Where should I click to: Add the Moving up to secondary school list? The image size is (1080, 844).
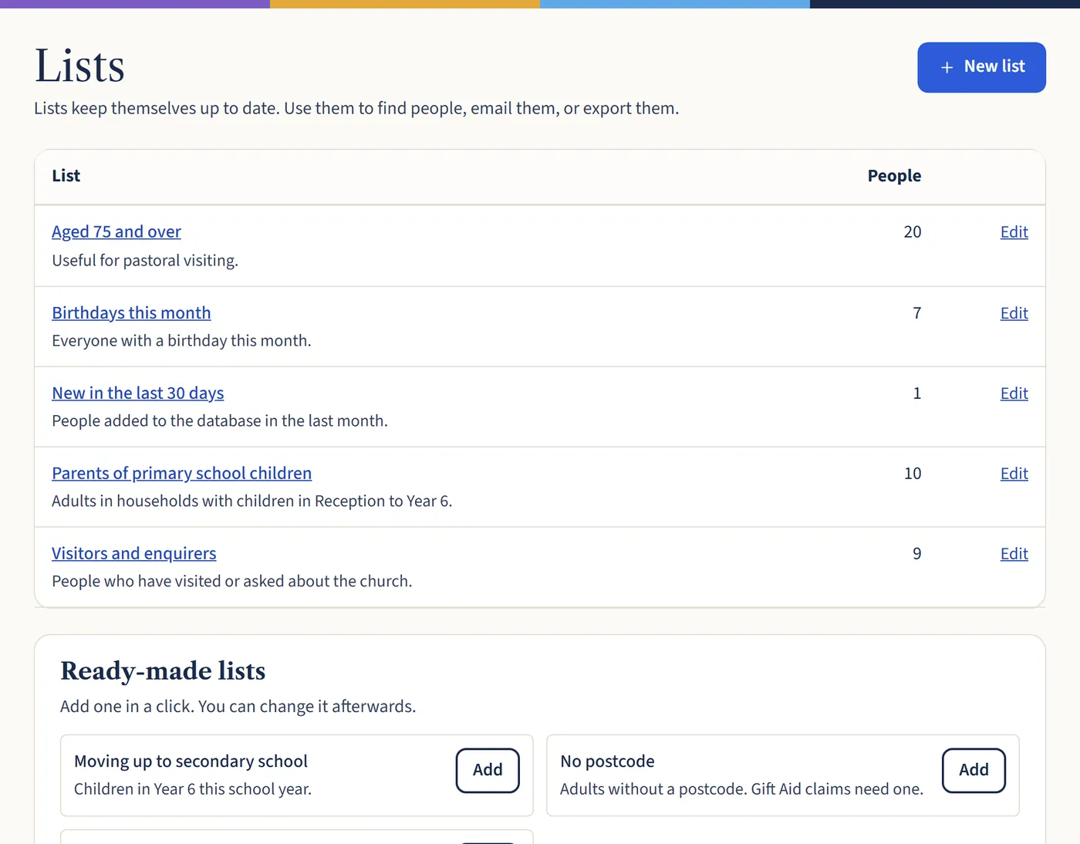[488, 770]
